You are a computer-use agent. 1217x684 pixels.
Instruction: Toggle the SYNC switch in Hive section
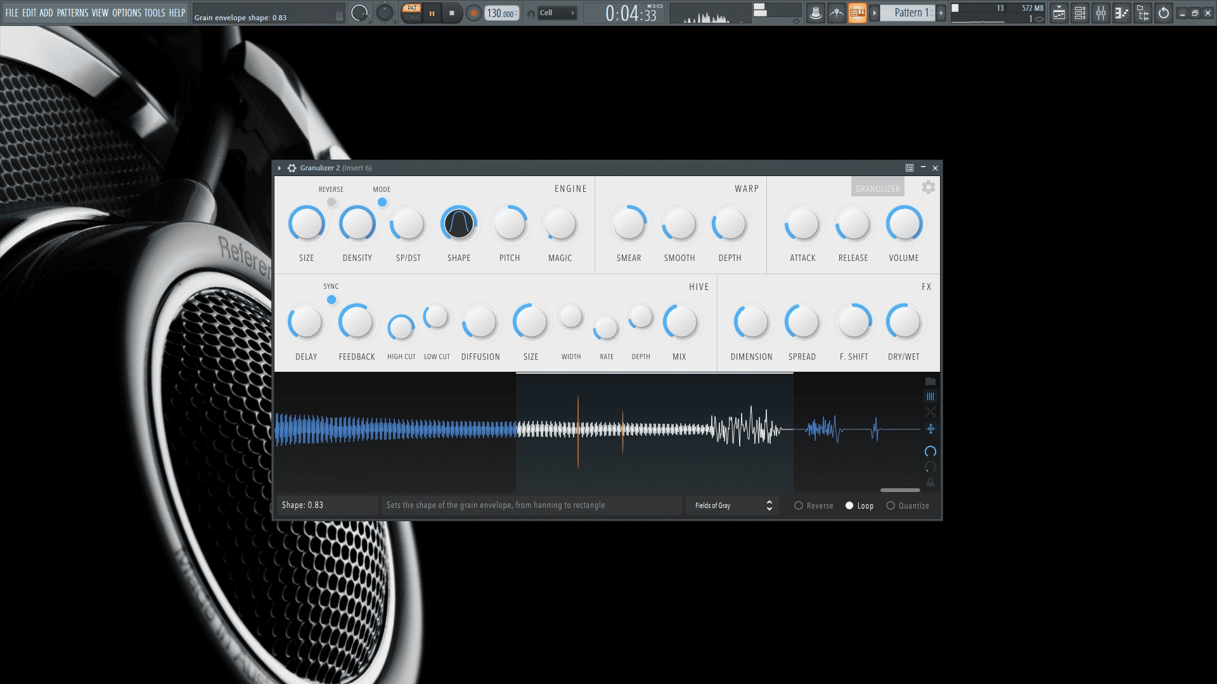[331, 300]
